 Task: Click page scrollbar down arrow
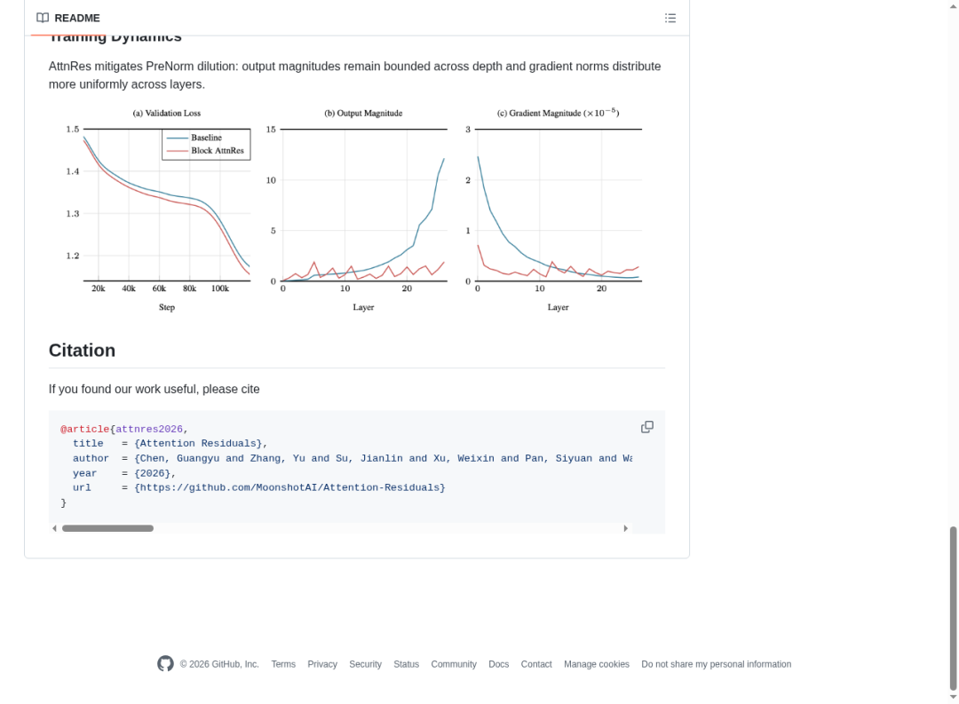coord(954,698)
